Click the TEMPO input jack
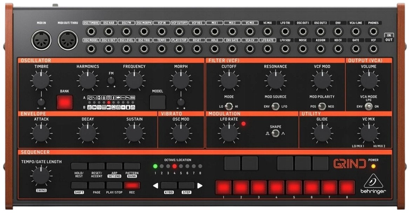 pos(162,49)
